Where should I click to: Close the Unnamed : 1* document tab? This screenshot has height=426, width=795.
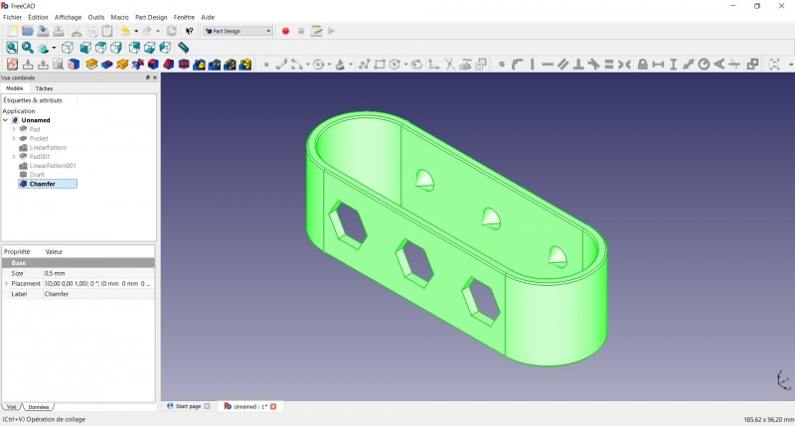[273, 406]
